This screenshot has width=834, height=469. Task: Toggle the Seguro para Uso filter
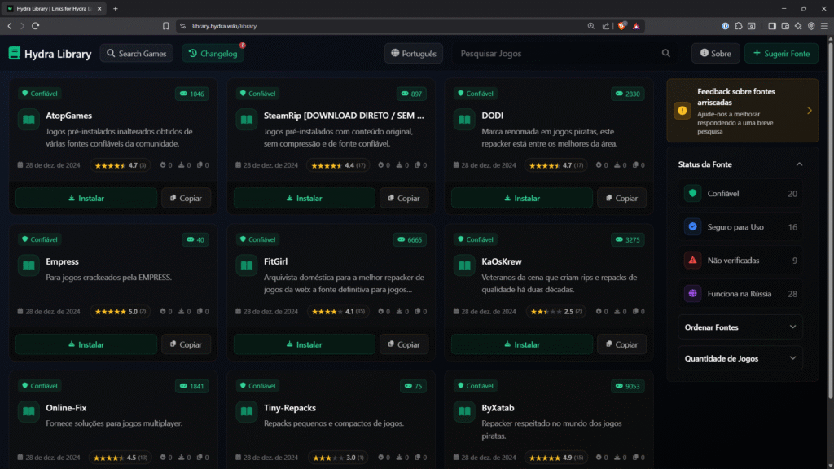point(740,227)
